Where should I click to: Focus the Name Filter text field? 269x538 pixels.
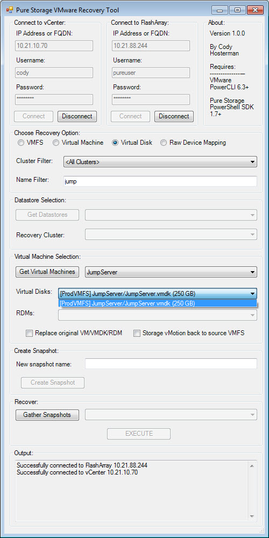click(160, 181)
